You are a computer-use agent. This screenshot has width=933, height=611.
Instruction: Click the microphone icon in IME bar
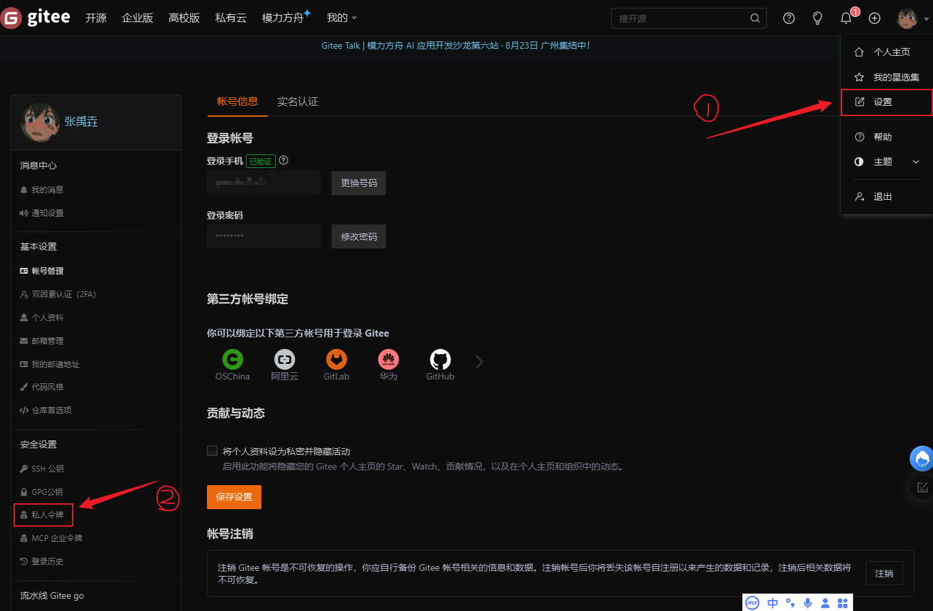(807, 603)
